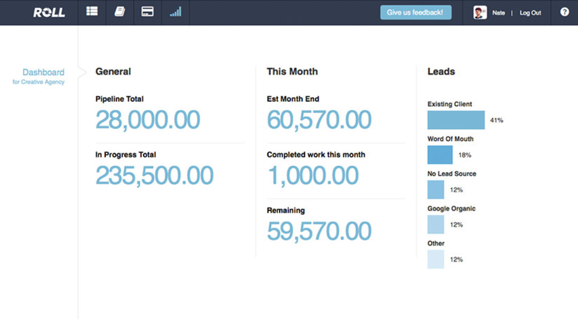Click the Other lead label
Screen dimensions: 578x319
tap(436, 243)
